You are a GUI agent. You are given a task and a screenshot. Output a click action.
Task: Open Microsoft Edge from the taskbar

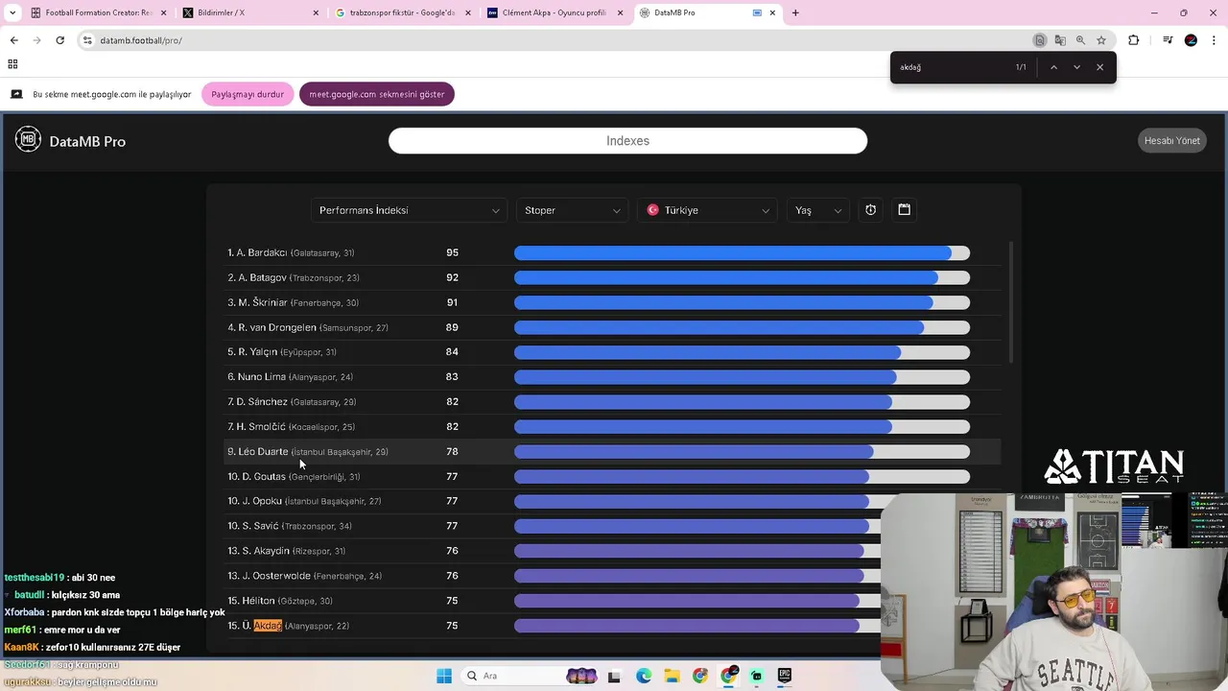[644, 676]
